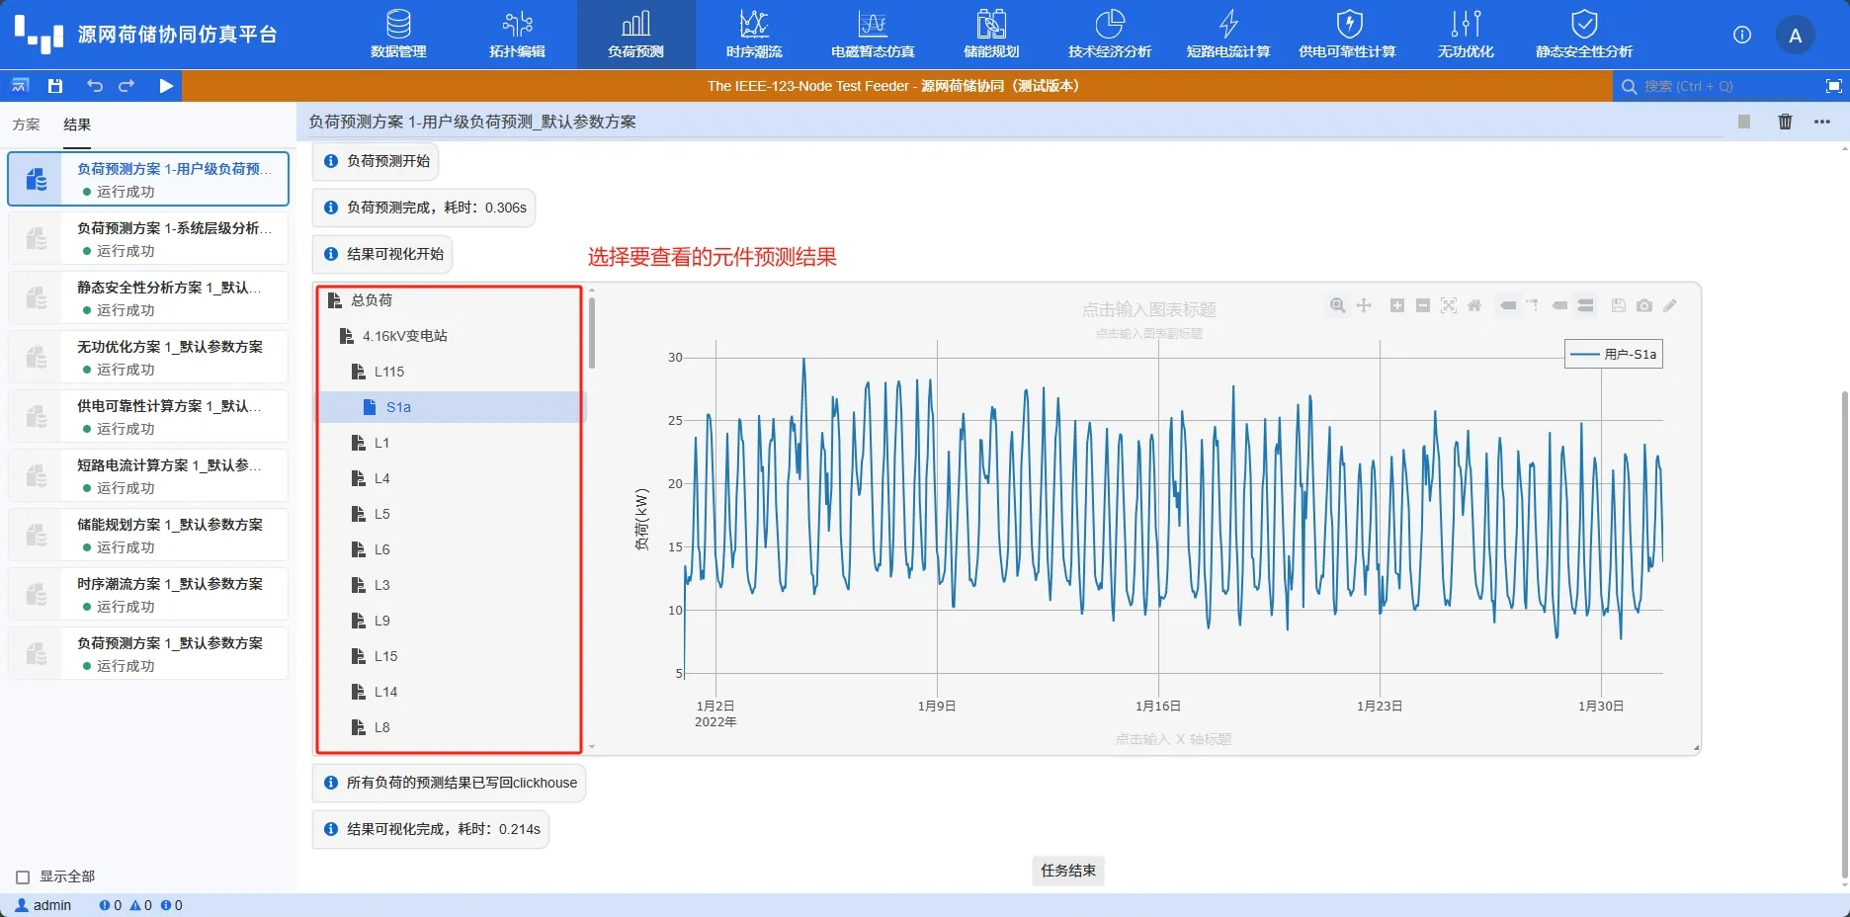Open the 短路电流计算 module
Screen dimensions: 1850x917
tap(1228, 34)
